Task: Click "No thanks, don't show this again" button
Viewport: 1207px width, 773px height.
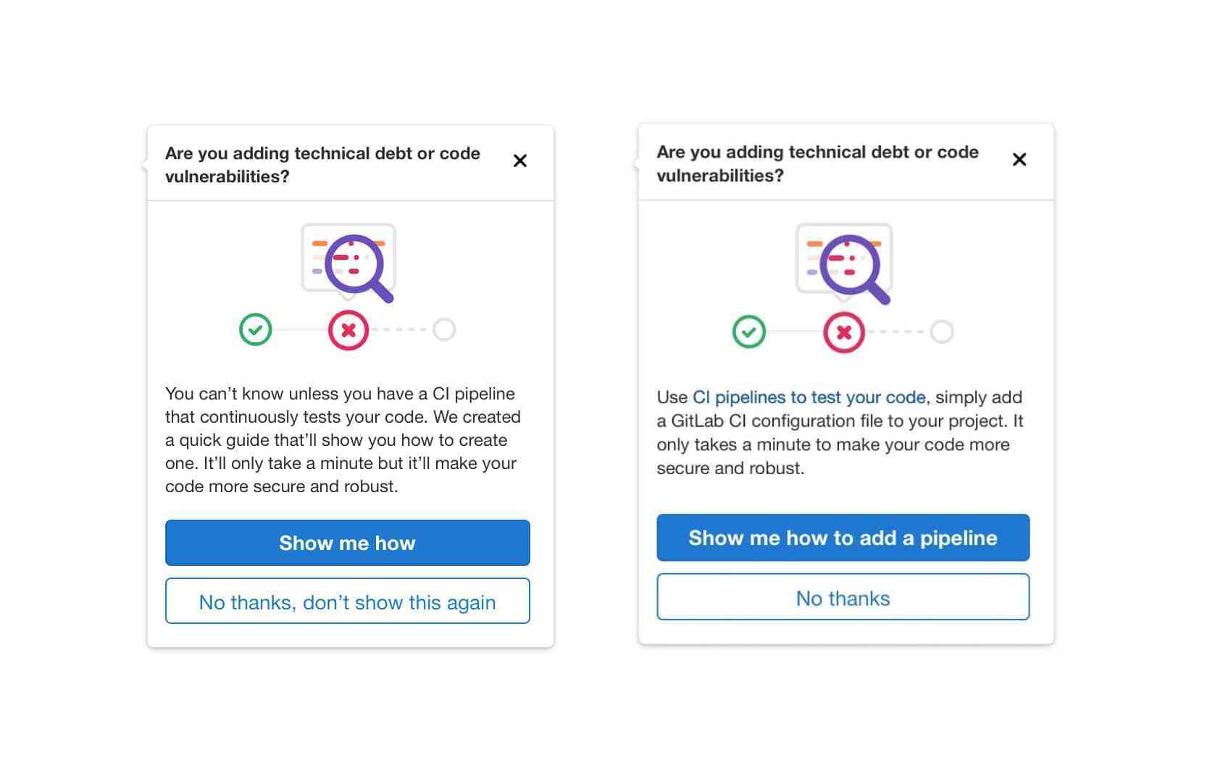Action: point(348,601)
